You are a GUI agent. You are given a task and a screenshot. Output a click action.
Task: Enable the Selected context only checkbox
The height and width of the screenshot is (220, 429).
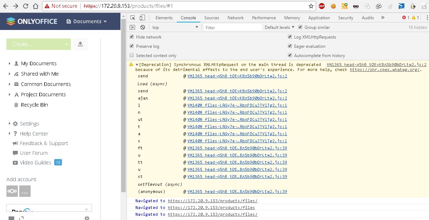click(x=131, y=55)
